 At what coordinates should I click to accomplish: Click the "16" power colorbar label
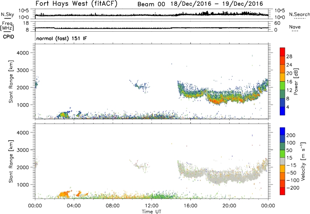pos(289,82)
